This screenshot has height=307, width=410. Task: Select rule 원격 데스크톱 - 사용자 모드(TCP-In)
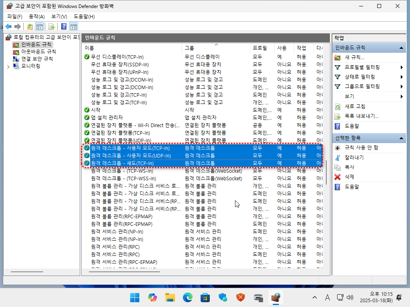203,148
